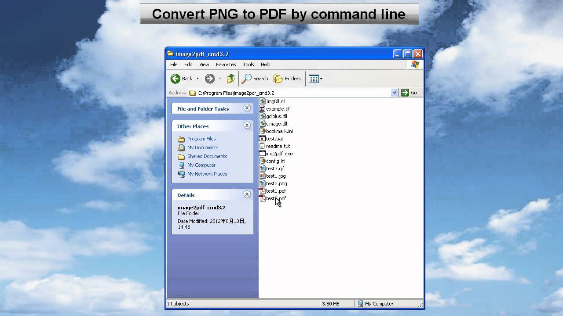563x316 pixels.
Task: Open the Search pane
Action: coord(255,79)
